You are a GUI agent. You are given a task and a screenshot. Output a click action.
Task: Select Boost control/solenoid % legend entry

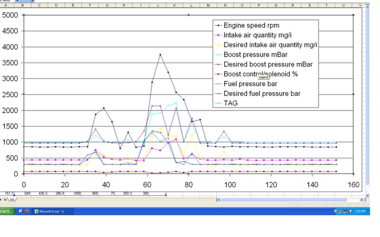tap(256, 74)
